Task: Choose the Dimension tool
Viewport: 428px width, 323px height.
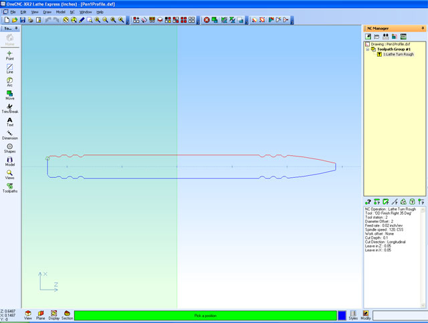Action: (x=10, y=135)
